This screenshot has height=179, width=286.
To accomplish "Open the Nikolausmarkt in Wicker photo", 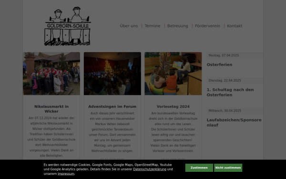I will [x=51, y=74].
